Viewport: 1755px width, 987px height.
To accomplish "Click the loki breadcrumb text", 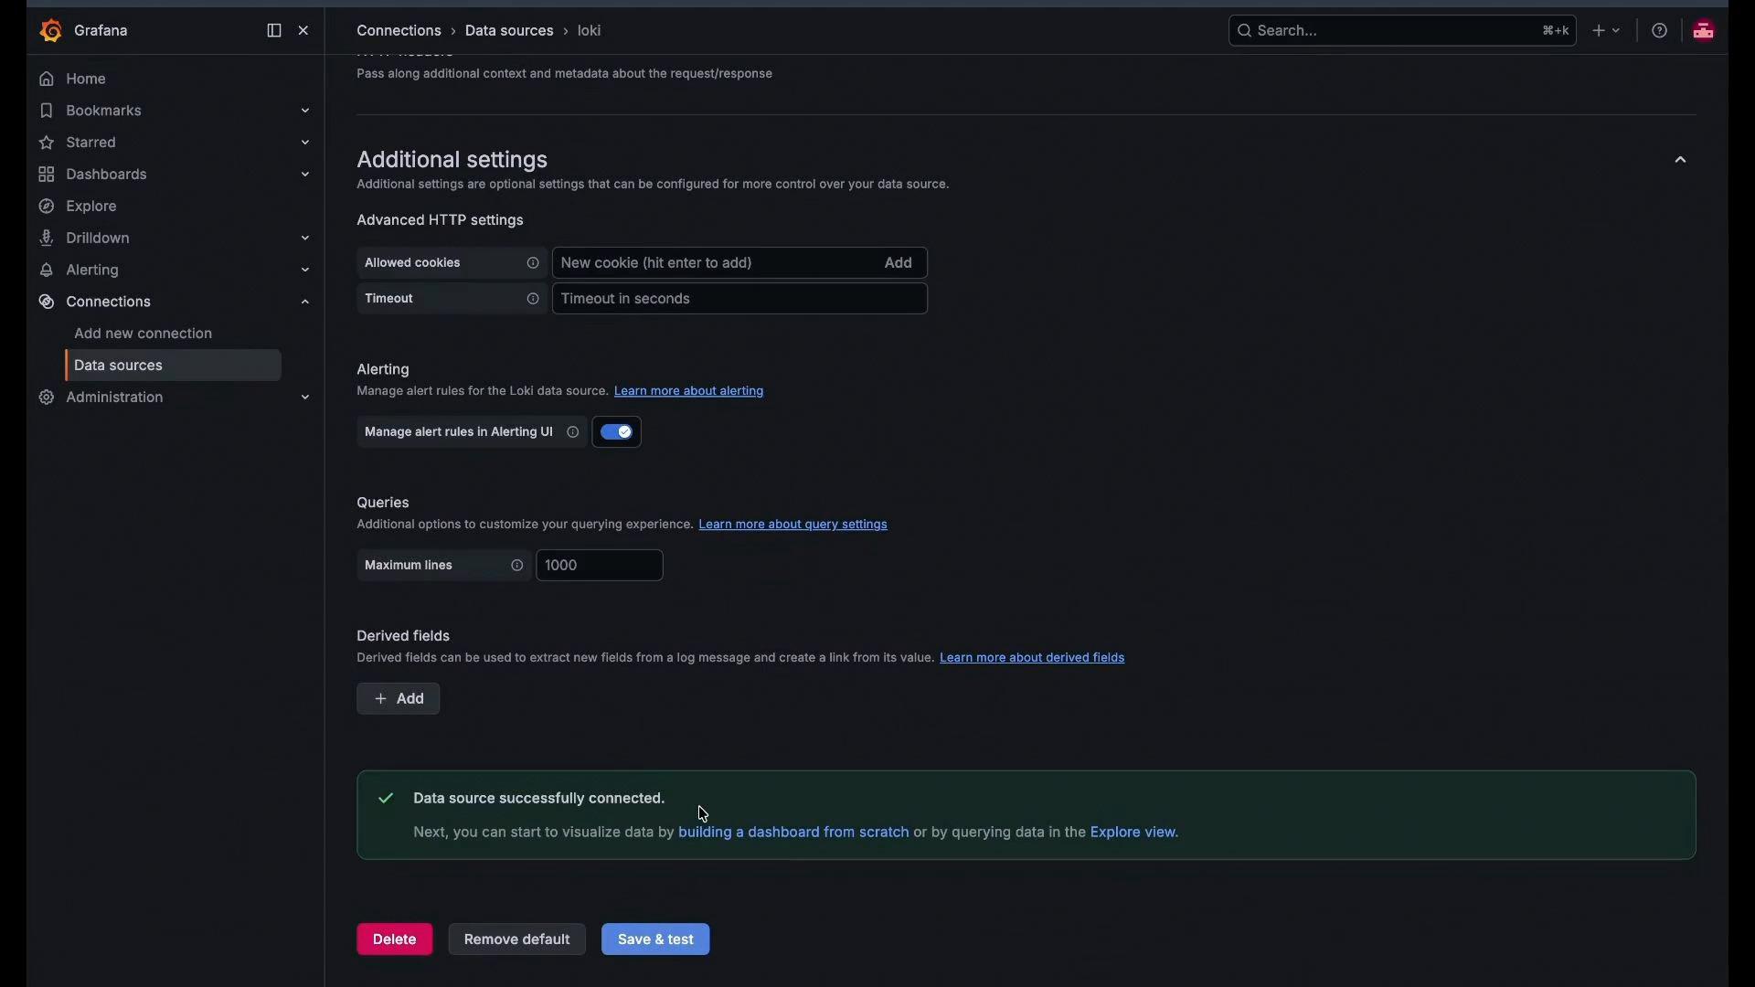I will tap(590, 31).
